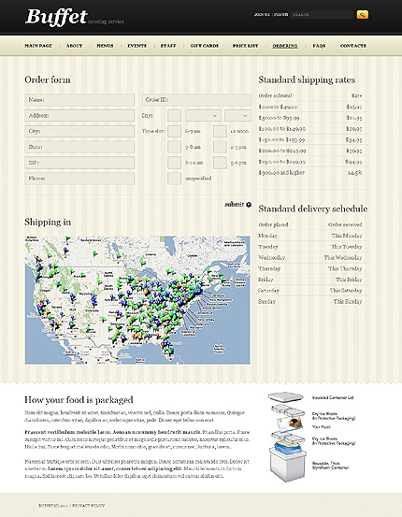Check the 12 noon time slot
The height and width of the screenshot is (517, 402).
[220, 131]
